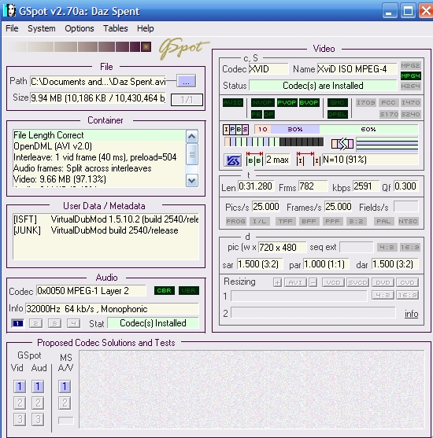Toggle GSpot Vid solution 2

click(x=20, y=403)
